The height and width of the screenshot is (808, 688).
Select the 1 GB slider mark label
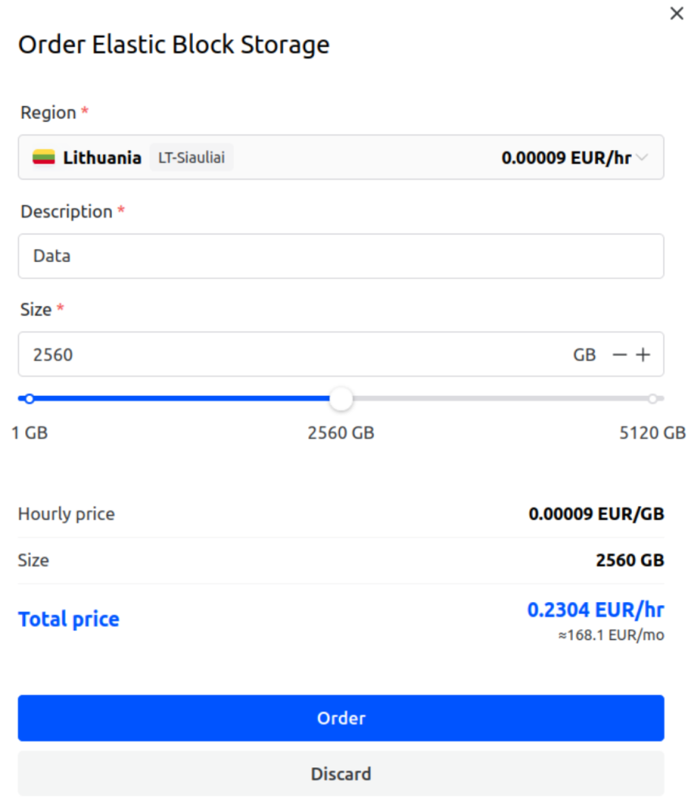pos(30,432)
